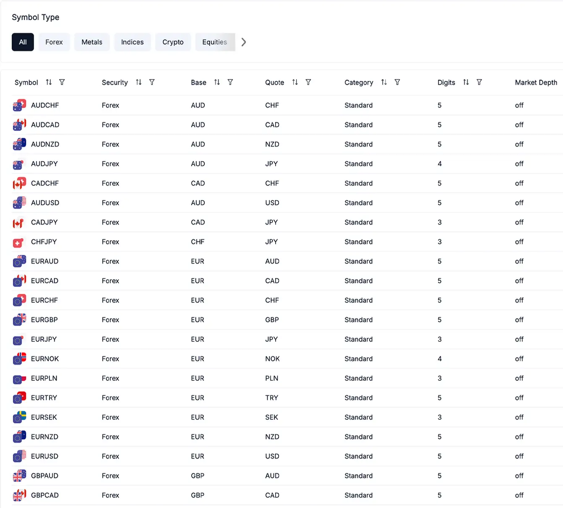563x508 pixels.
Task: Switch to the Forex symbol type
Action: point(54,42)
